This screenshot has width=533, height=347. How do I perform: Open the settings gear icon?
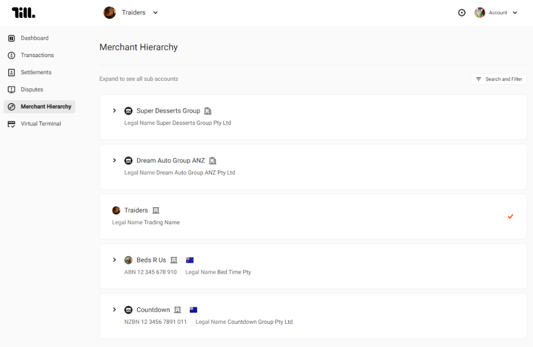(462, 13)
